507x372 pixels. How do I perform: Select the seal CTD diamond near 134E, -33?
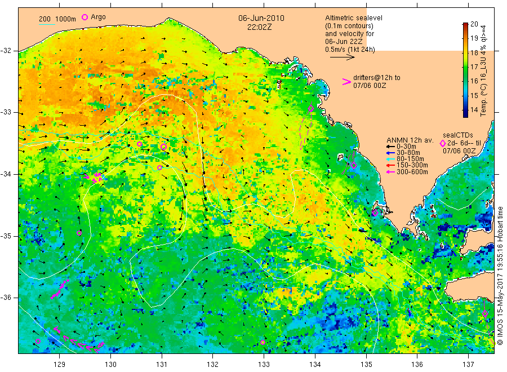311,109
